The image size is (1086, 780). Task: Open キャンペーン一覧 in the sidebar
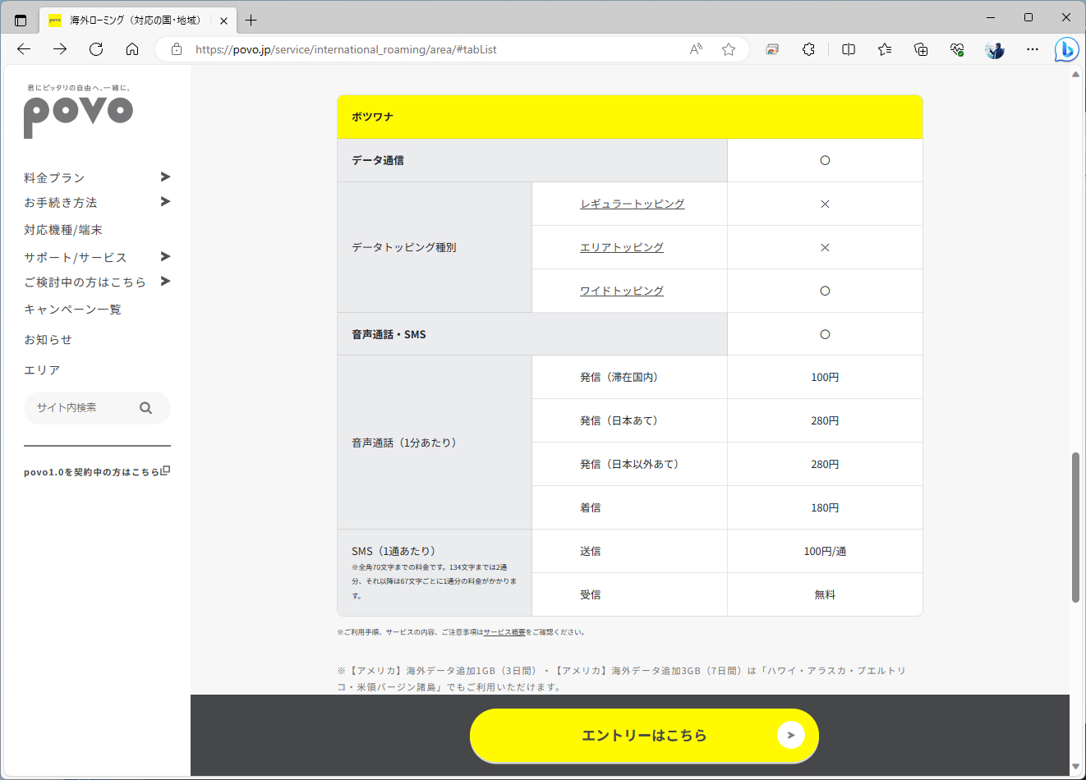pyautogui.click(x=72, y=309)
